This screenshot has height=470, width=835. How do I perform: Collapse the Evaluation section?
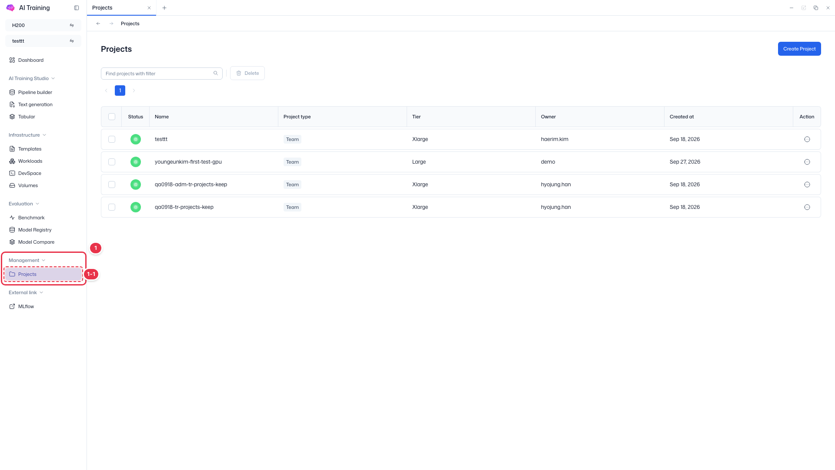point(24,204)
